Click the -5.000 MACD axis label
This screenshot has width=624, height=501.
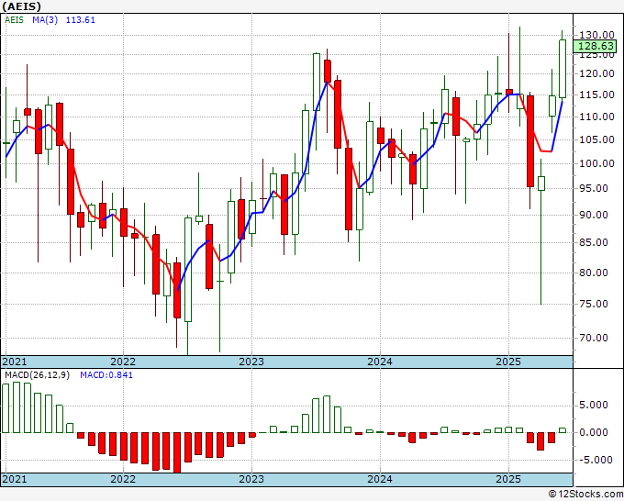click(x=596, y=460)
